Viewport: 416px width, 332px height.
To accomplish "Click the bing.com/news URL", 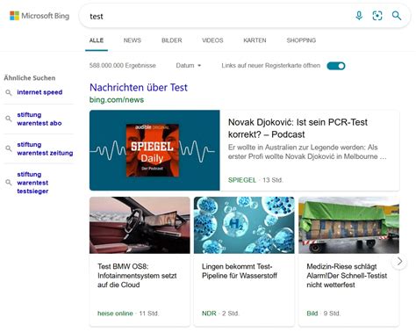I will [x=117, y=100].
